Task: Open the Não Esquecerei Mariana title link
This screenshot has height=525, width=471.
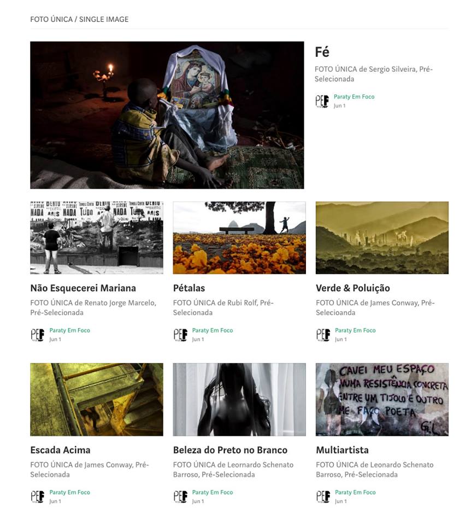Action: click(83, 288)
